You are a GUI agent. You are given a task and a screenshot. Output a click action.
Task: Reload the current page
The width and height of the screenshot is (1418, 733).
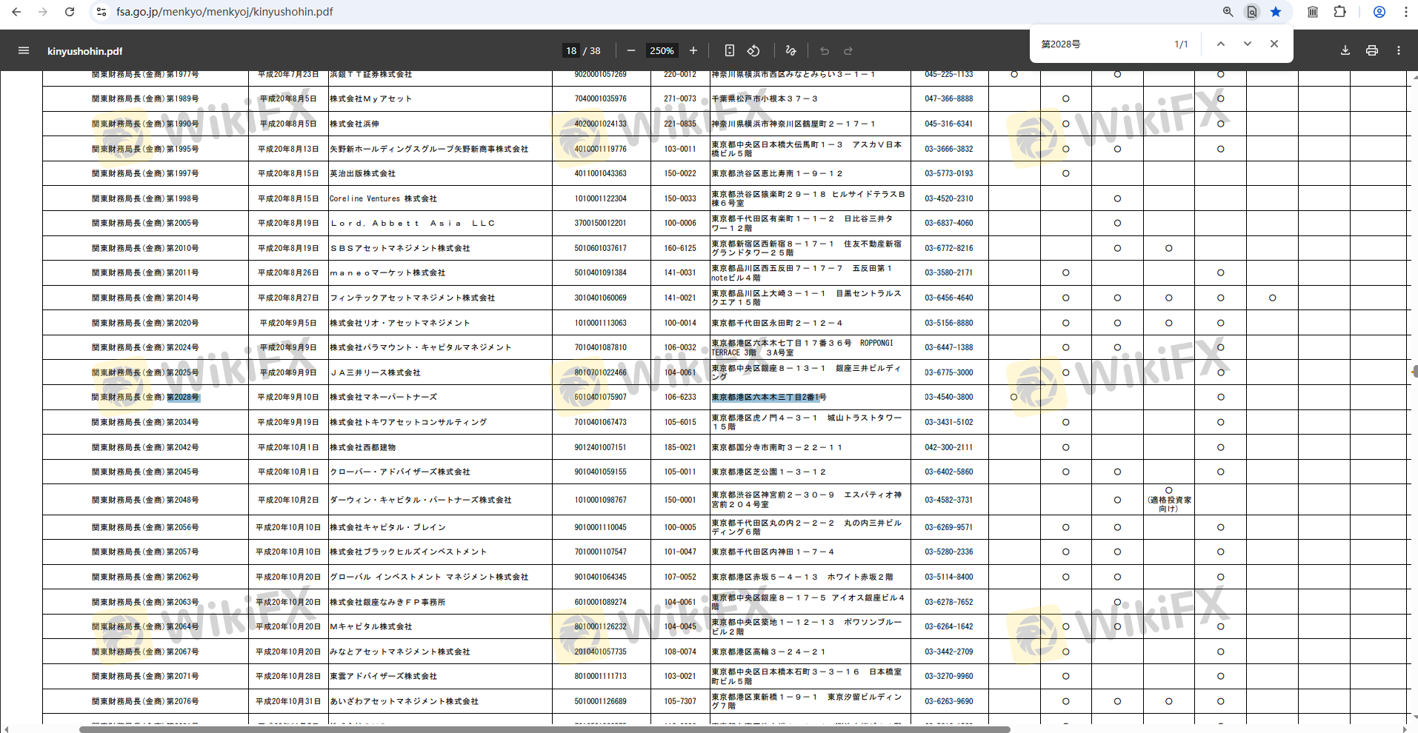[x=70, y=12]
